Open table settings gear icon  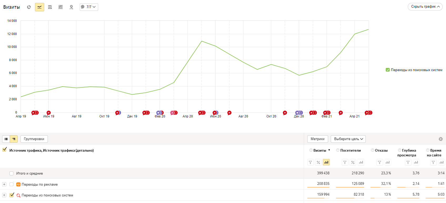pos(441,139)
